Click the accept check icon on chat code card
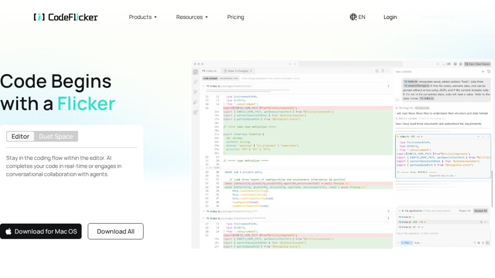Screen dimensions: 495x278 (483, 137)
